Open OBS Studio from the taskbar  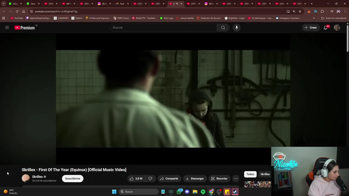(219, 192)
